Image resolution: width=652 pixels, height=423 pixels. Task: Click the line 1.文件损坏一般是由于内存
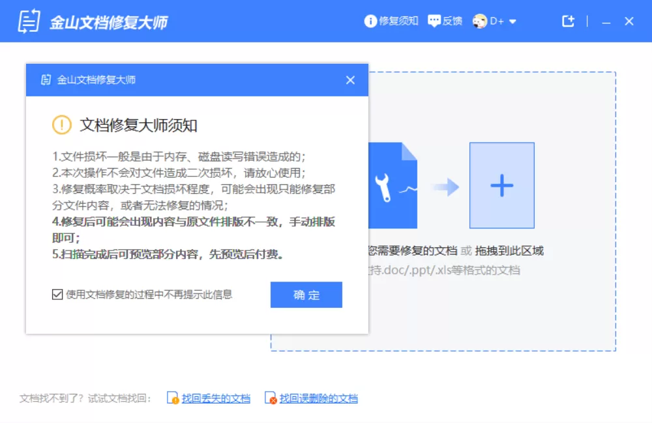coord(179,156)
